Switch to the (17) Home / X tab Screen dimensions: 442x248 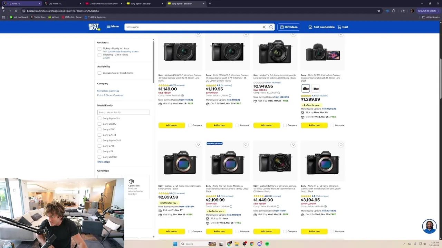click(21, 3)
